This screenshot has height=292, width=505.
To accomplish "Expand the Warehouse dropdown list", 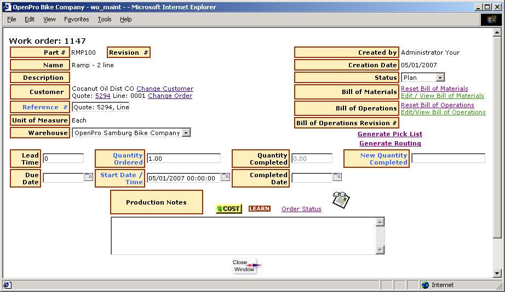I will point(186,133).
